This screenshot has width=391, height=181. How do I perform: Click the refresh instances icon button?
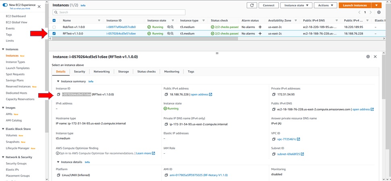pos(252,5)
